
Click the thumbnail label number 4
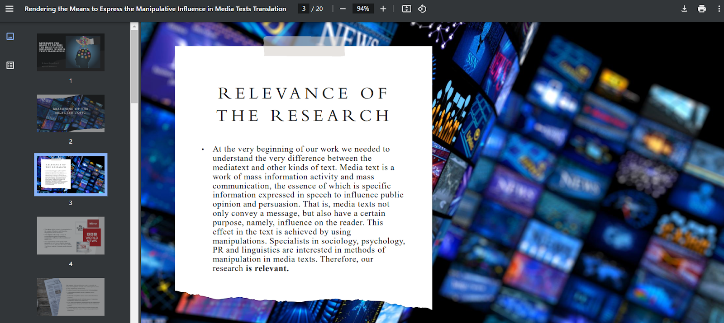tap(71, 264)
